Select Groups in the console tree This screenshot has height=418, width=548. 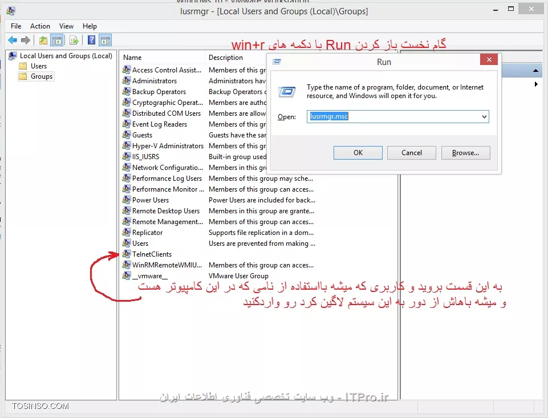[x=42, y=76]
